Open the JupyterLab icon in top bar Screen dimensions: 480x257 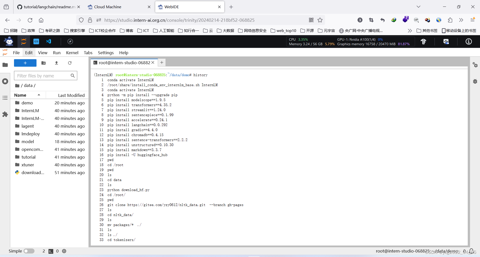click(x=24, y=41)
